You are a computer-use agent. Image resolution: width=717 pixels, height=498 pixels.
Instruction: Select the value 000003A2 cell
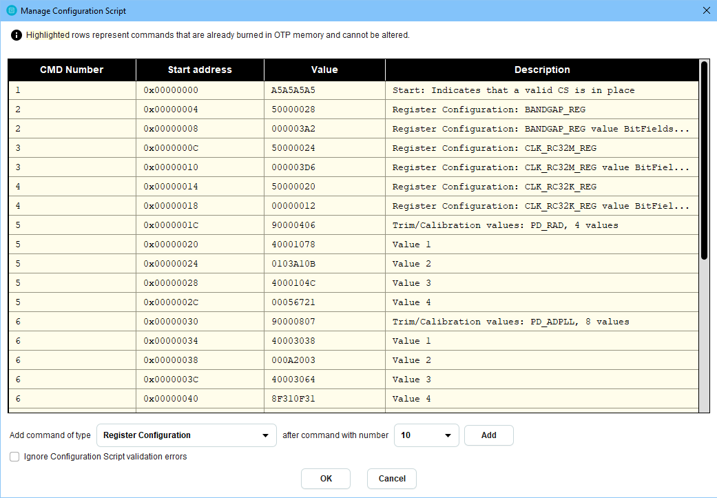tap(324, 129)
